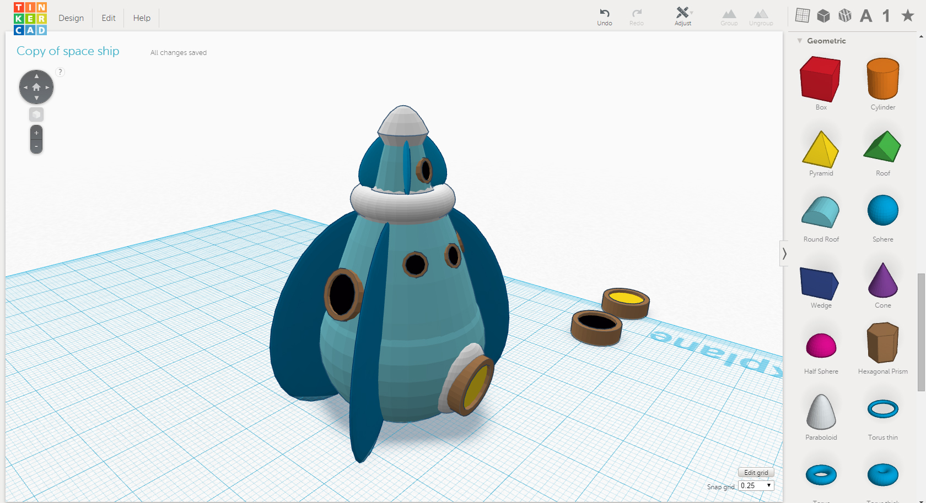926x503 pixels.
Task: Click the design title Copy of space ship
Action: pos(68,51)
